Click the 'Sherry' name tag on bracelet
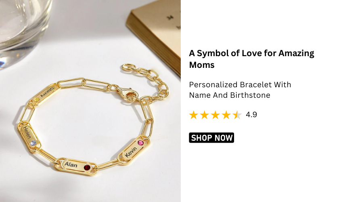343x202 pixels. [x=45, y=95]
